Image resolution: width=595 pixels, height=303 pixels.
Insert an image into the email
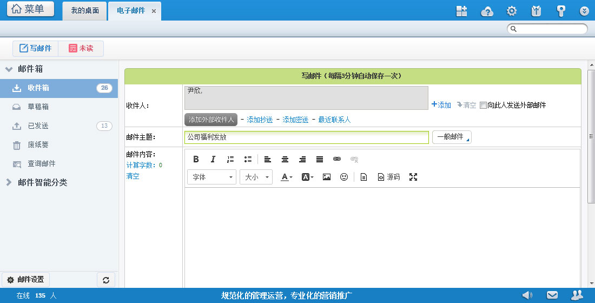[327, 177]
